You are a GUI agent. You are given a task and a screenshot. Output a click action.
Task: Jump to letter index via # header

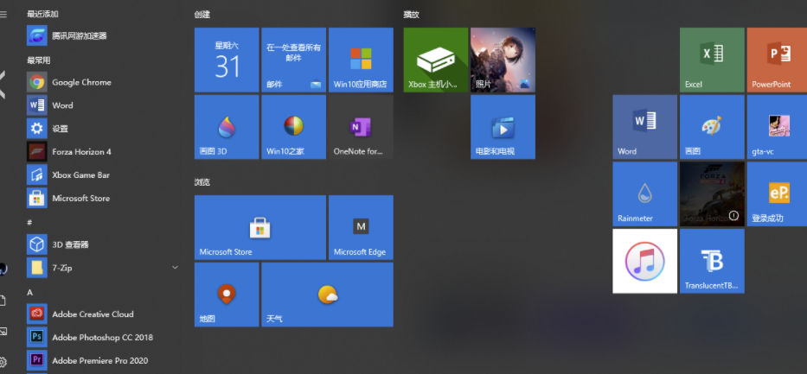pos(29,222)
